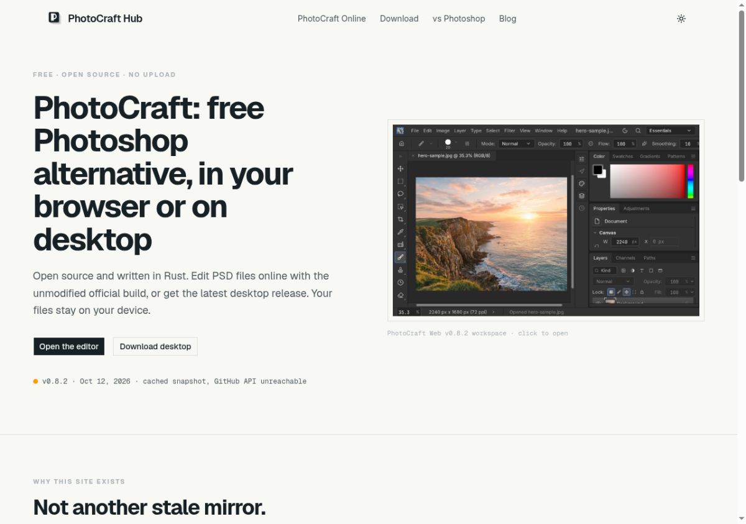Click the Home icon in options bar
The image size is (746, 524).
(x=402, y=144)
